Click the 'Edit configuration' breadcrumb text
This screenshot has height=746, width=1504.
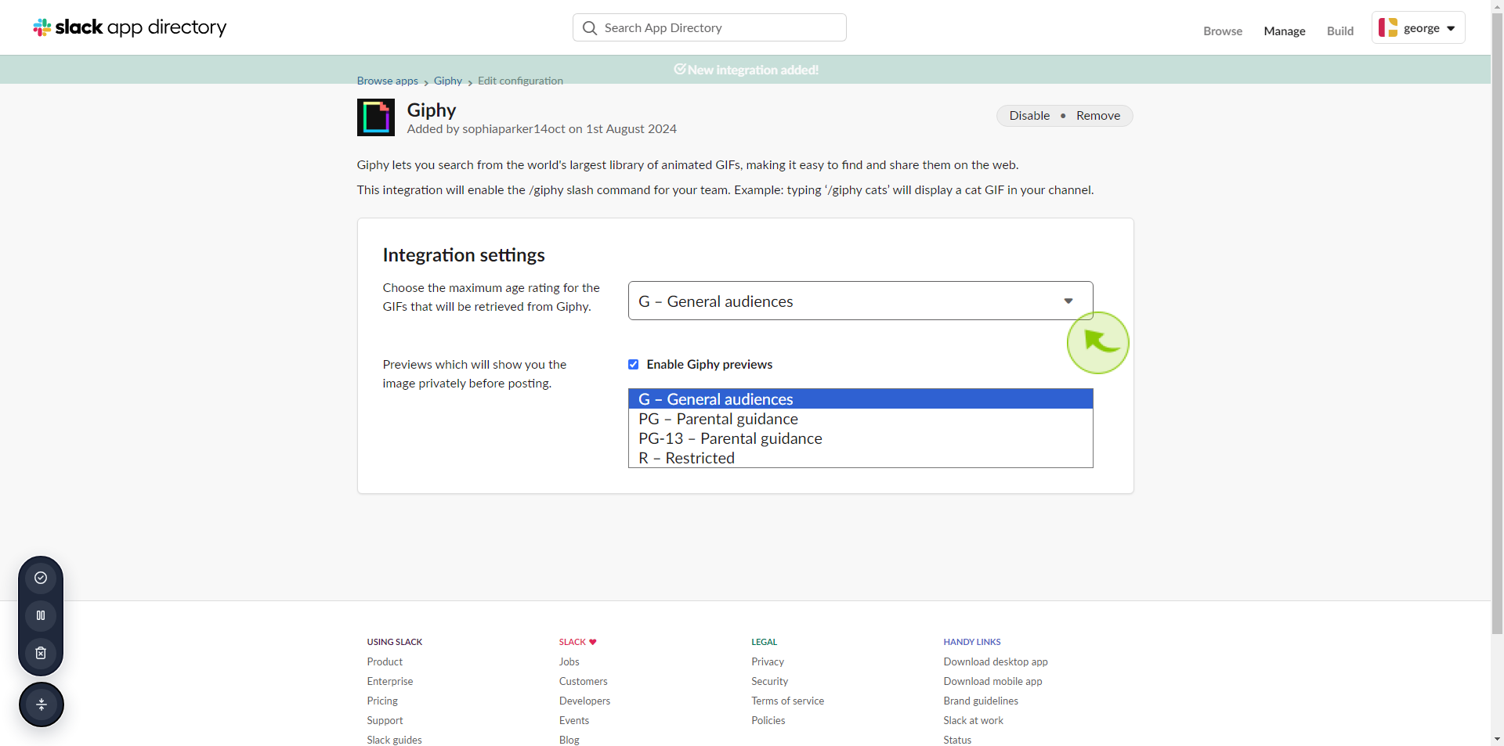pos(520,81)
